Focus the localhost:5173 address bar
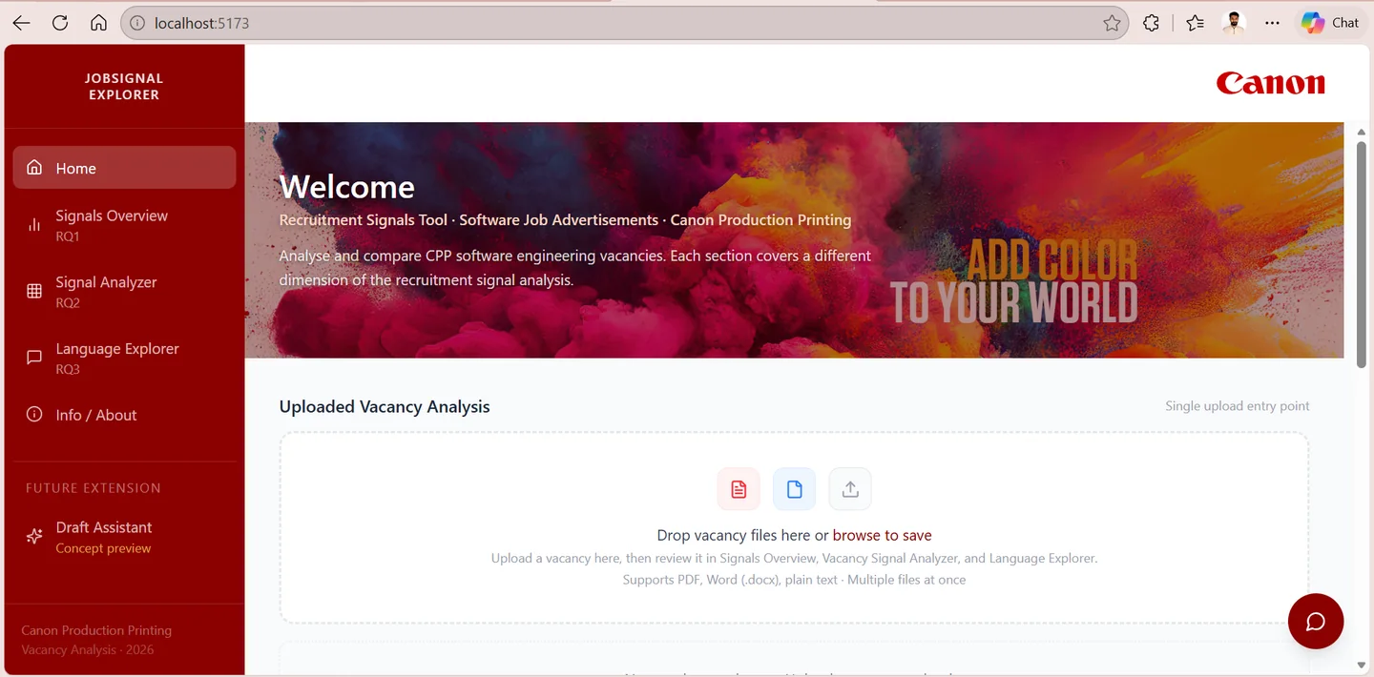 (625, 23)
